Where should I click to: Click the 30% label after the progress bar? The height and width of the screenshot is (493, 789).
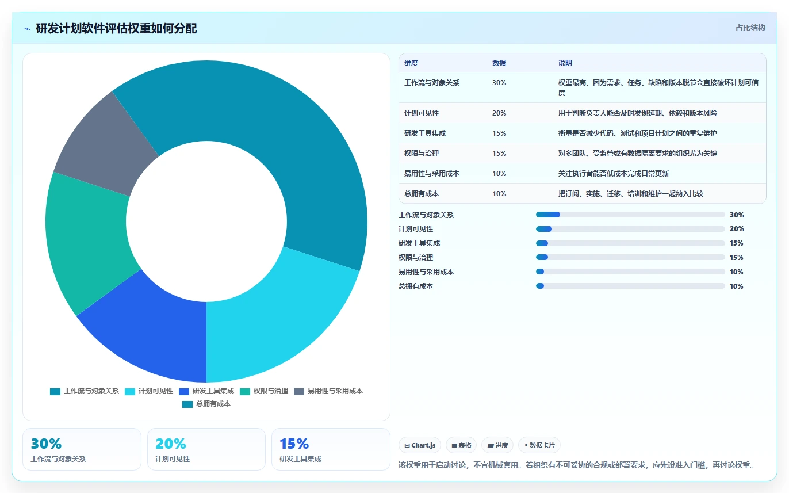tap(737, 215)
